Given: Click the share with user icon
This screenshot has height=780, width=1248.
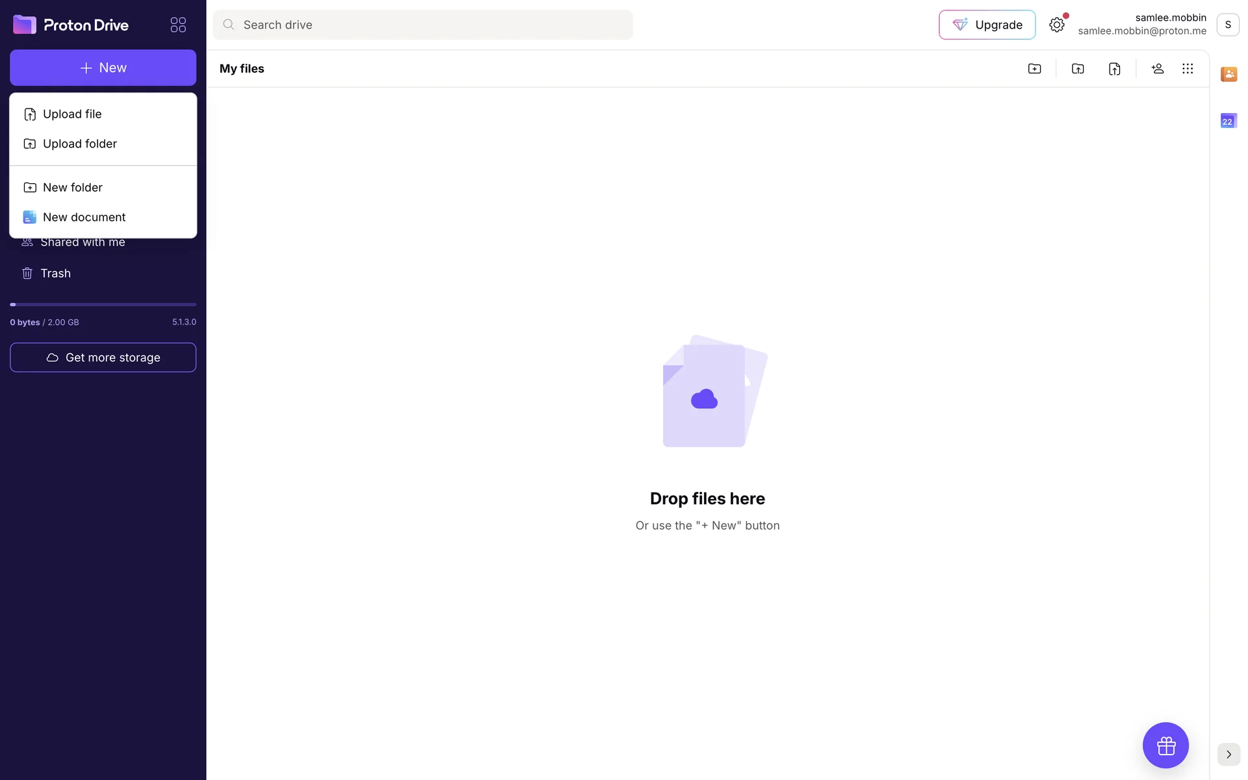Looking at the screenshot, I should [1157, 69].
